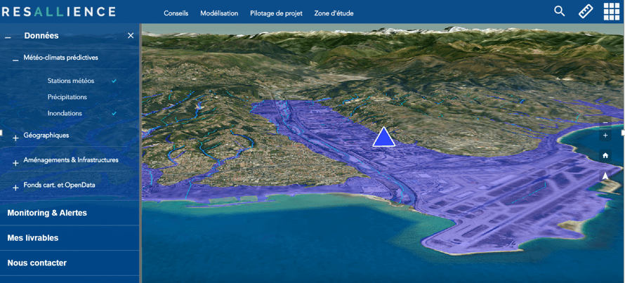Click the north arrow compass button
This screenshot has width=625, height=283.
tap(605, 176)
